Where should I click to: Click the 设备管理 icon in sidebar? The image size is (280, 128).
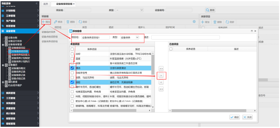coord(3,31)
